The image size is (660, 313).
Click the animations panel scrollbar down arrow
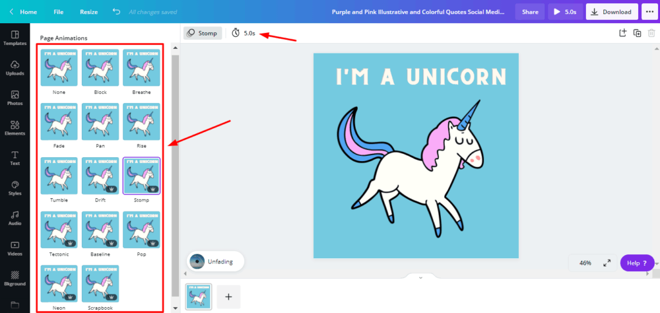point(175,308)
